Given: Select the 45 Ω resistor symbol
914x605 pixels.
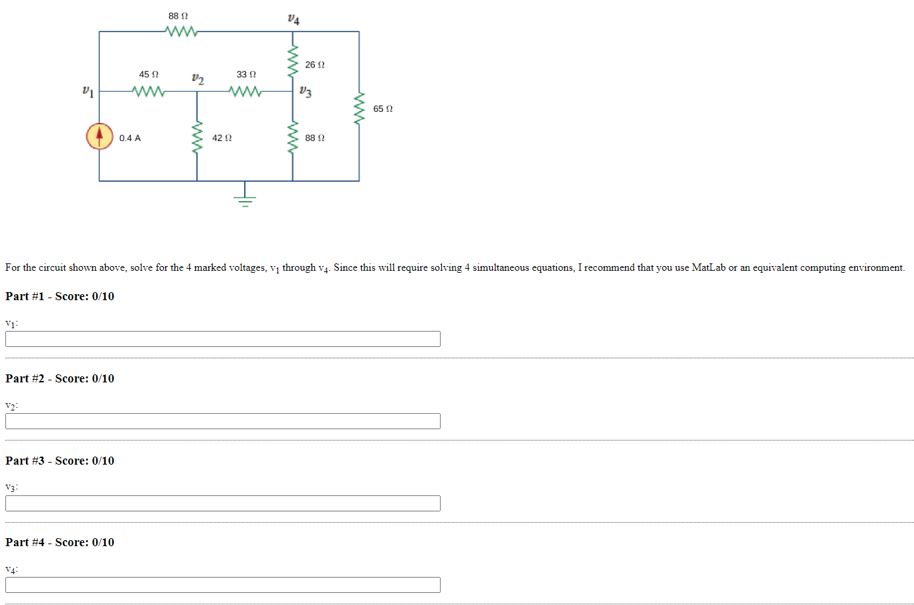Looking at the screenshot, I should coord(148,92).
